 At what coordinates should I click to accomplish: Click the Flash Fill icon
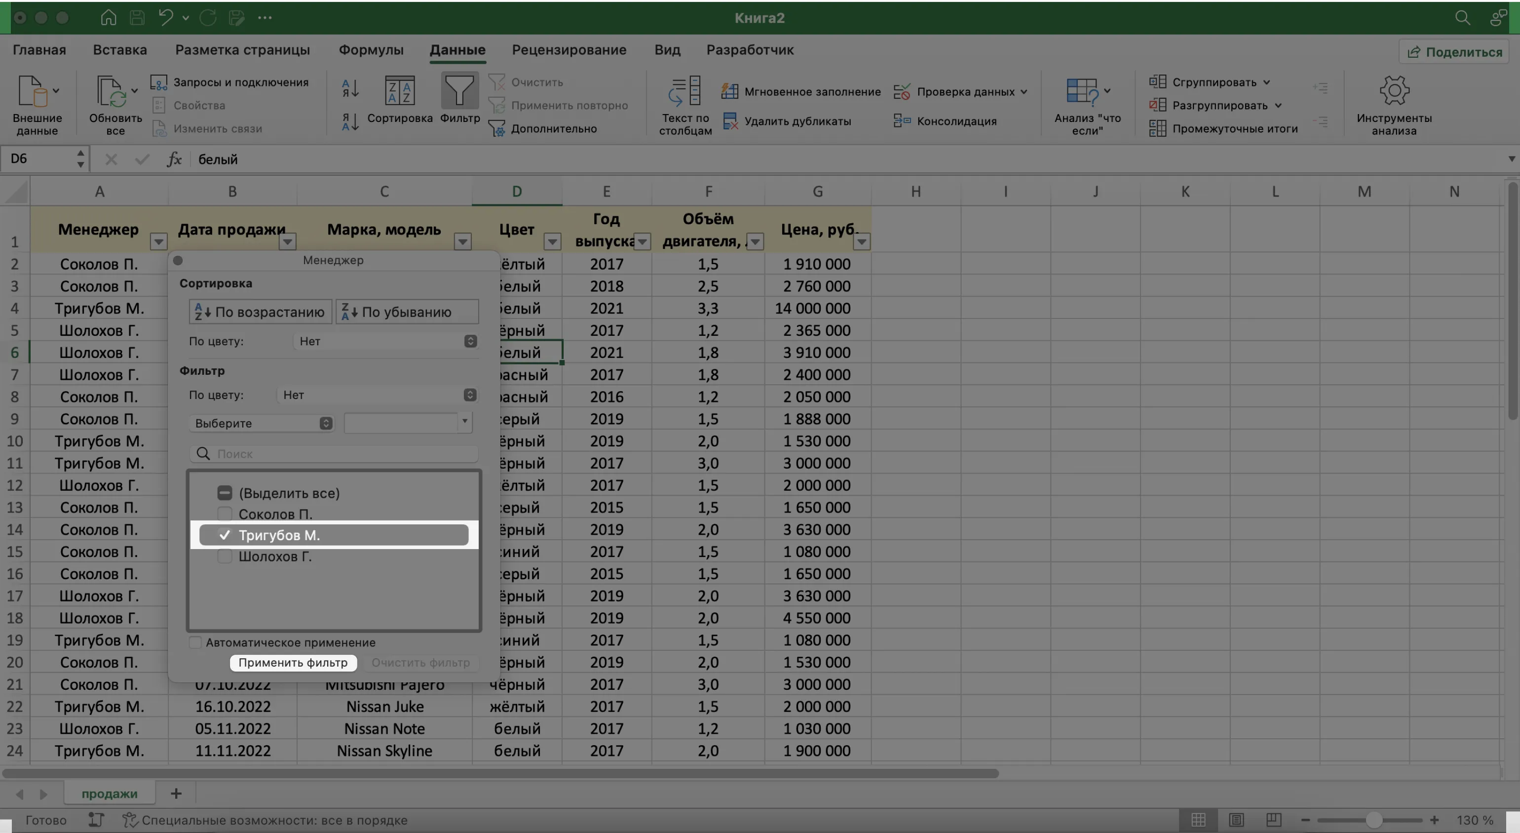pos(730,91)
